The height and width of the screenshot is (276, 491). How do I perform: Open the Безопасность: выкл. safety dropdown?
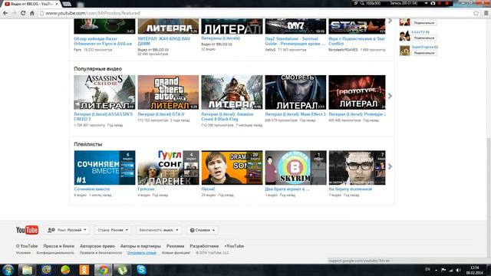point(159,230)
